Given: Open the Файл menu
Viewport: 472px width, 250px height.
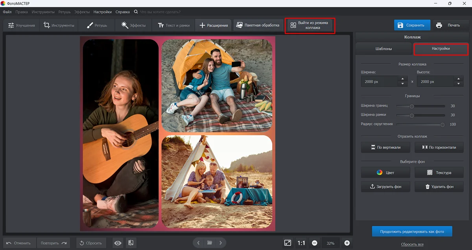Looking at the screenshot, I should coord(7,12).
